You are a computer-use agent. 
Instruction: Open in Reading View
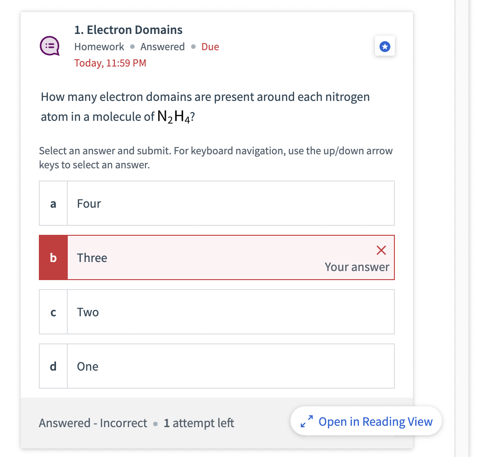[366, 421]
